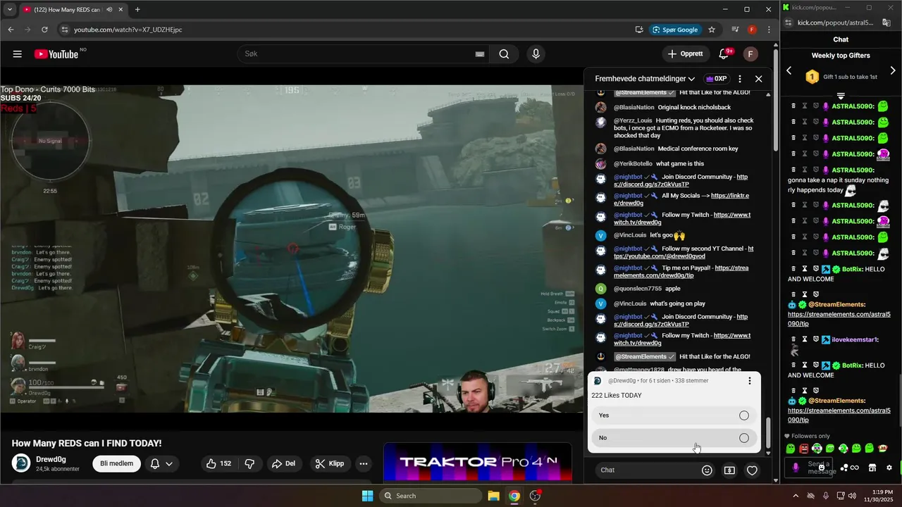
Task: Click the Del share button
Action: tap(283, 463)
